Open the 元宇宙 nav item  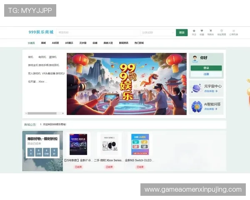point(83,43)
